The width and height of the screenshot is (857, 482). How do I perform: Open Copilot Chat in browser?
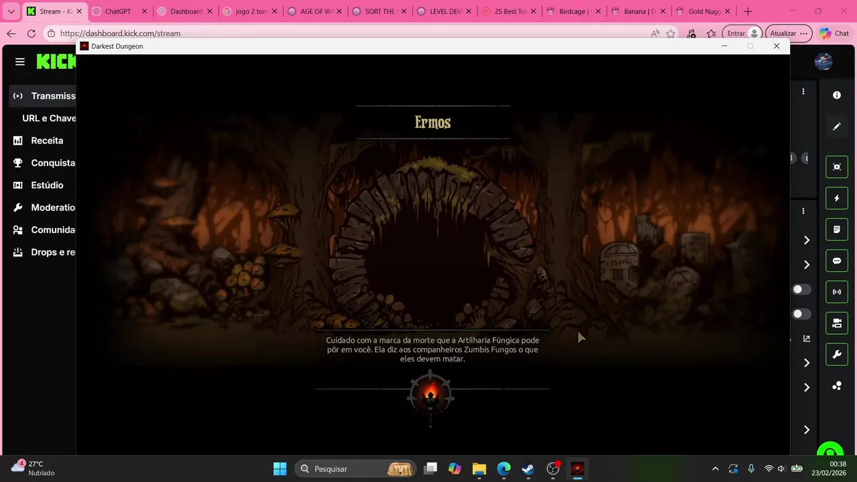pos(834,33)
